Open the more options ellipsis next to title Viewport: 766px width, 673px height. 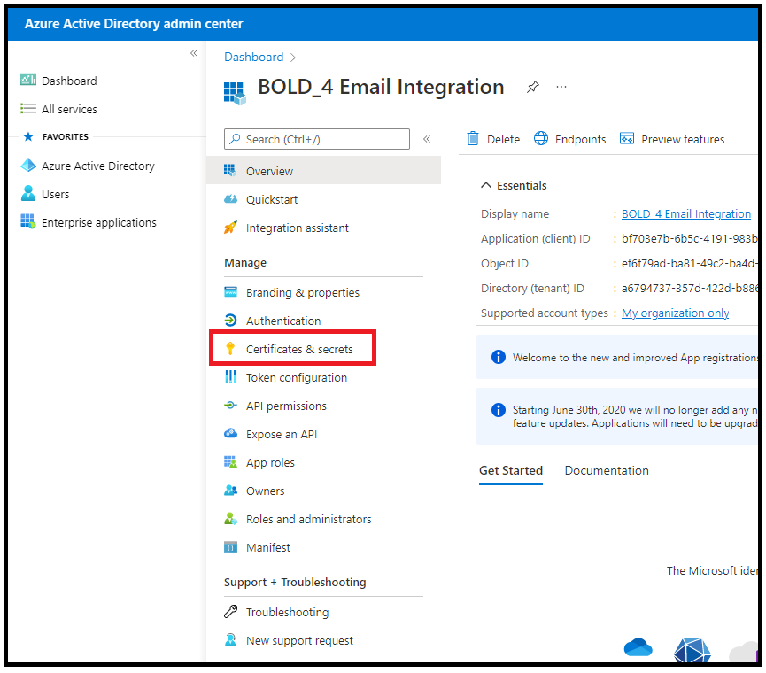(x=561, y=87)
